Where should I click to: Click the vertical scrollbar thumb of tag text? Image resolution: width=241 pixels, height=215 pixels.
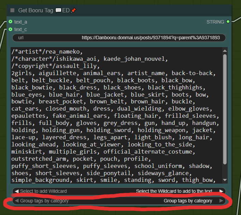[x=225, y=109]
